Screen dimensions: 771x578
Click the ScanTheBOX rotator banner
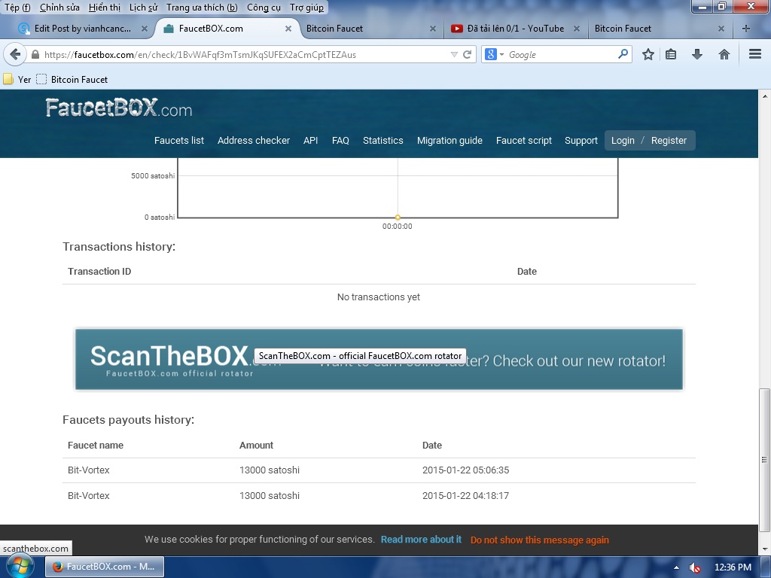point(379,359)
